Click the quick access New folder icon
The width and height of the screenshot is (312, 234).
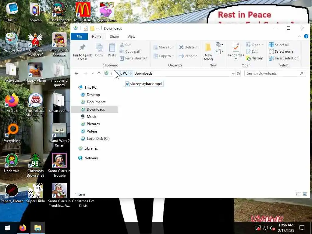[92, 28]
